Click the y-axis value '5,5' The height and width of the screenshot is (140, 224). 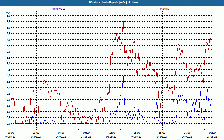(9, 58)
